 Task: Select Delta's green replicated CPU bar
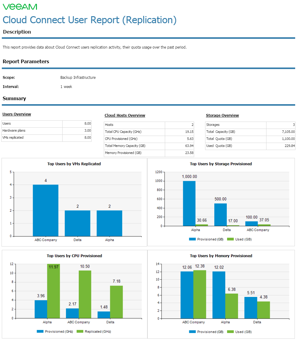pos(116,302)
